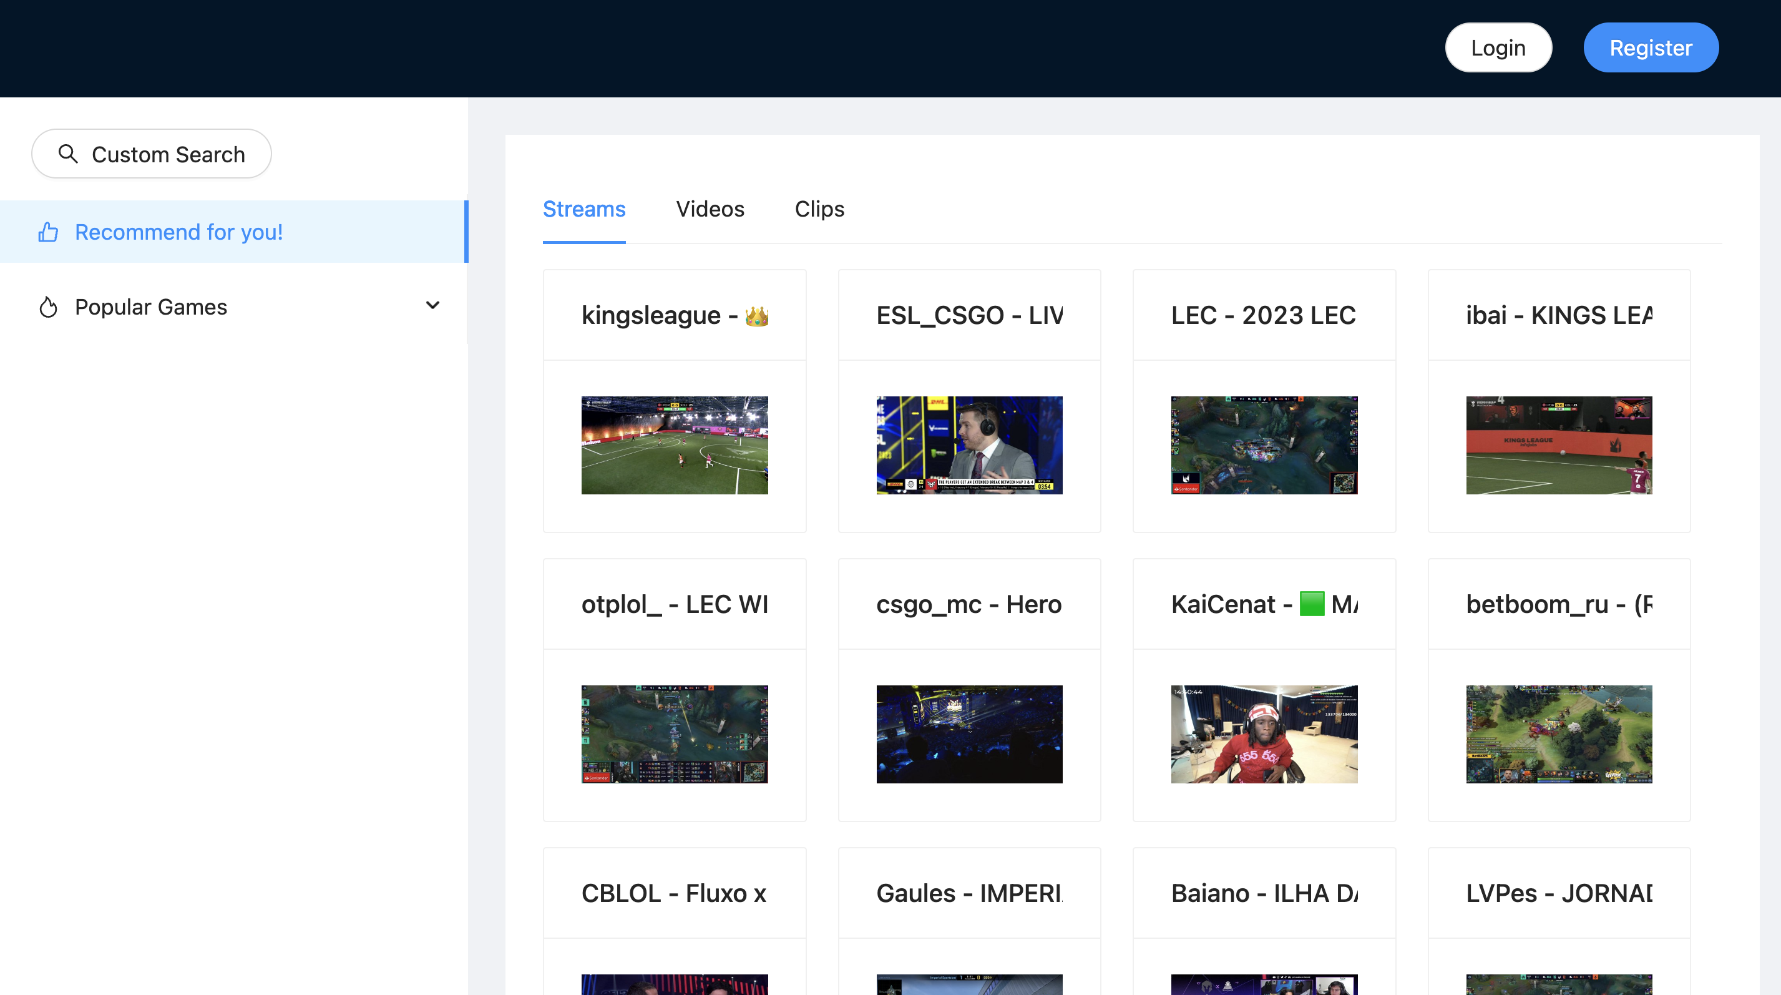This screenshot has width=1781, height=995.
Task: Open the Gaules IMPERIAL stream card
Action: pos(969,893)
